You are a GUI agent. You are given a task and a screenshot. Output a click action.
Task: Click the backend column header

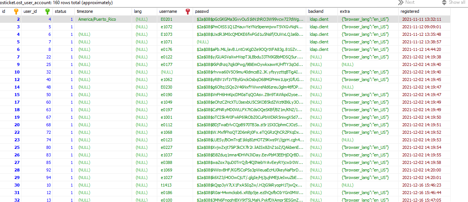click(316, 12)
